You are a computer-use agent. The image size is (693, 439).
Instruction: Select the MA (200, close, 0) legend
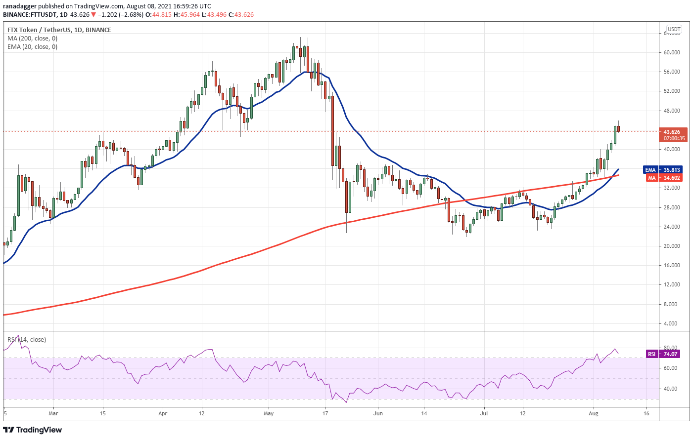(32, 38)
